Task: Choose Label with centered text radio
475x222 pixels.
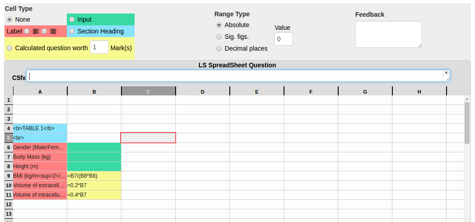Action: (44, 31)
